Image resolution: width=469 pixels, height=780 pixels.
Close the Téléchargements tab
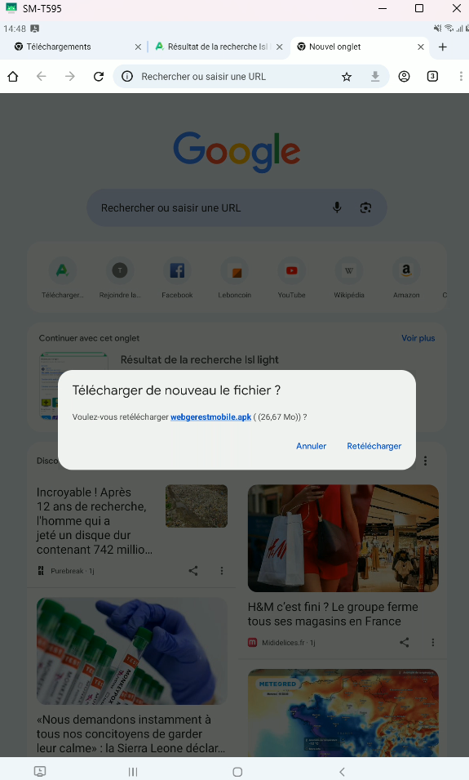tap(138, 47)
